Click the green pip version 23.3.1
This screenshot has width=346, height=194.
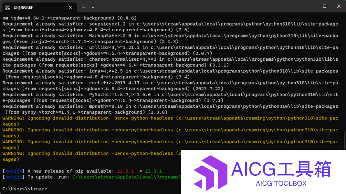point(153,171)
